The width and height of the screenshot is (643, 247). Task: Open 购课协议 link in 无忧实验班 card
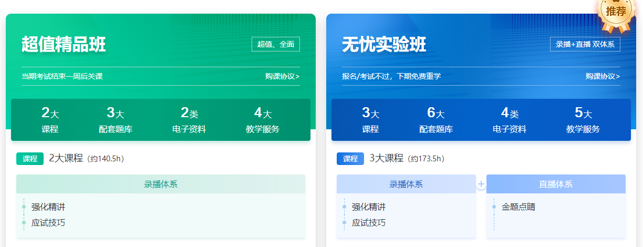(603, 76)
